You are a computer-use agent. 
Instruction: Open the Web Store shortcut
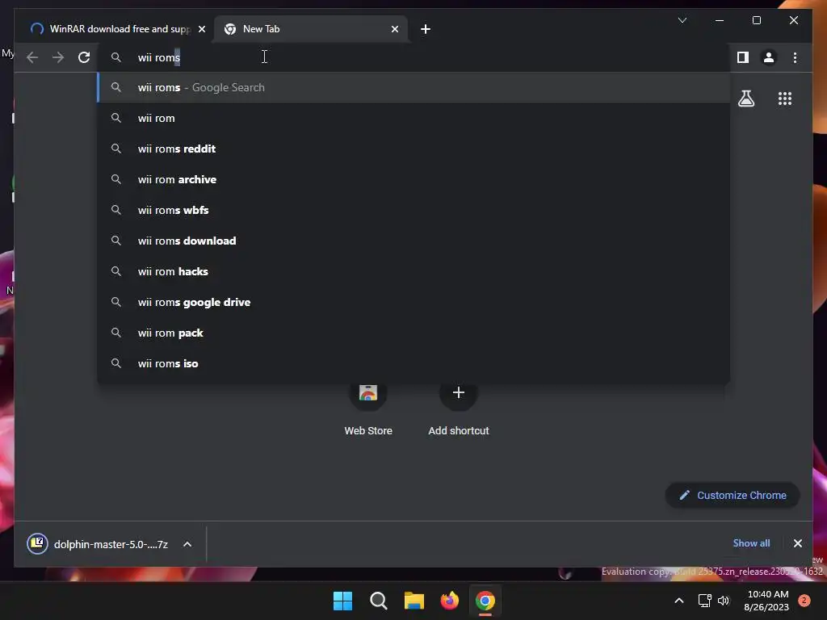pyautogui.click(x=368, y=408)
